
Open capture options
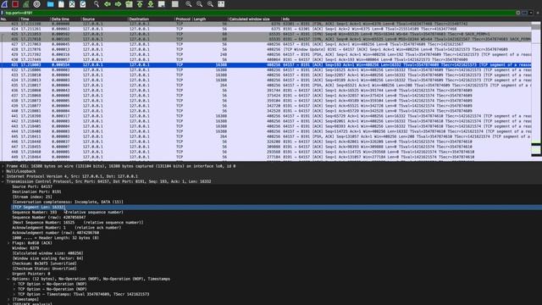[36, 4]
